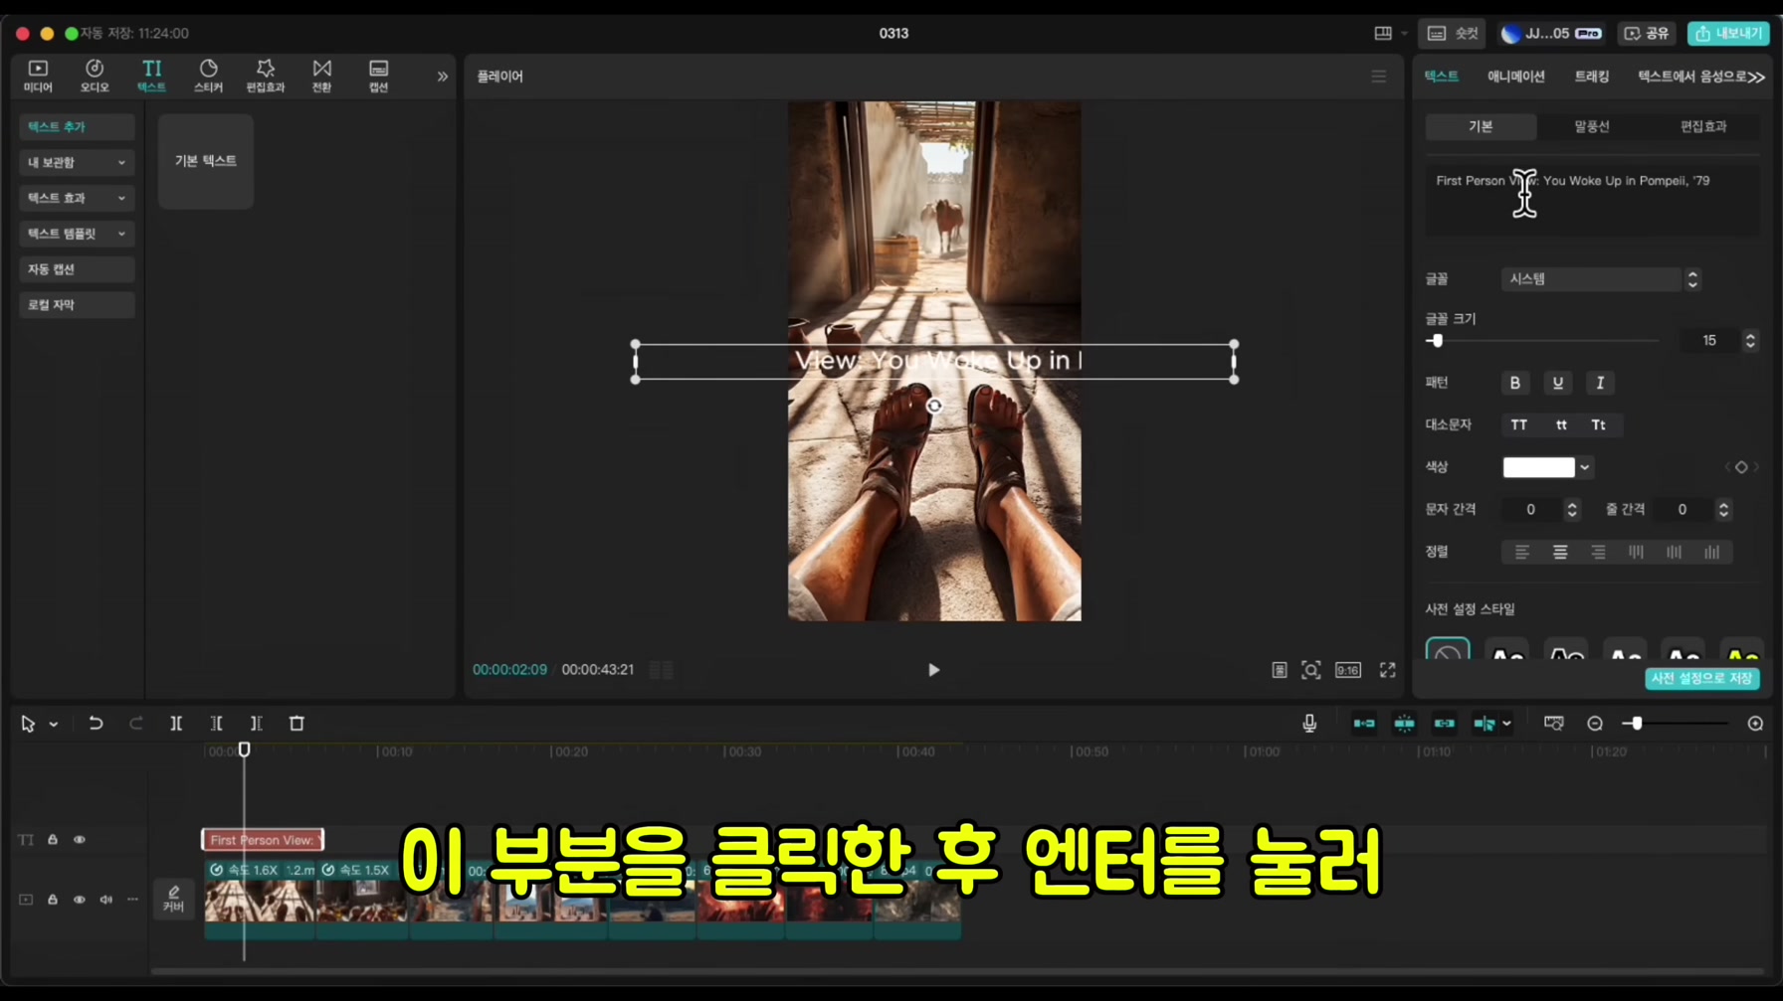The image size is (1783, 1001).
Task: Click the split clip tool
Action: pyautogui.click(x=176, y=724)
